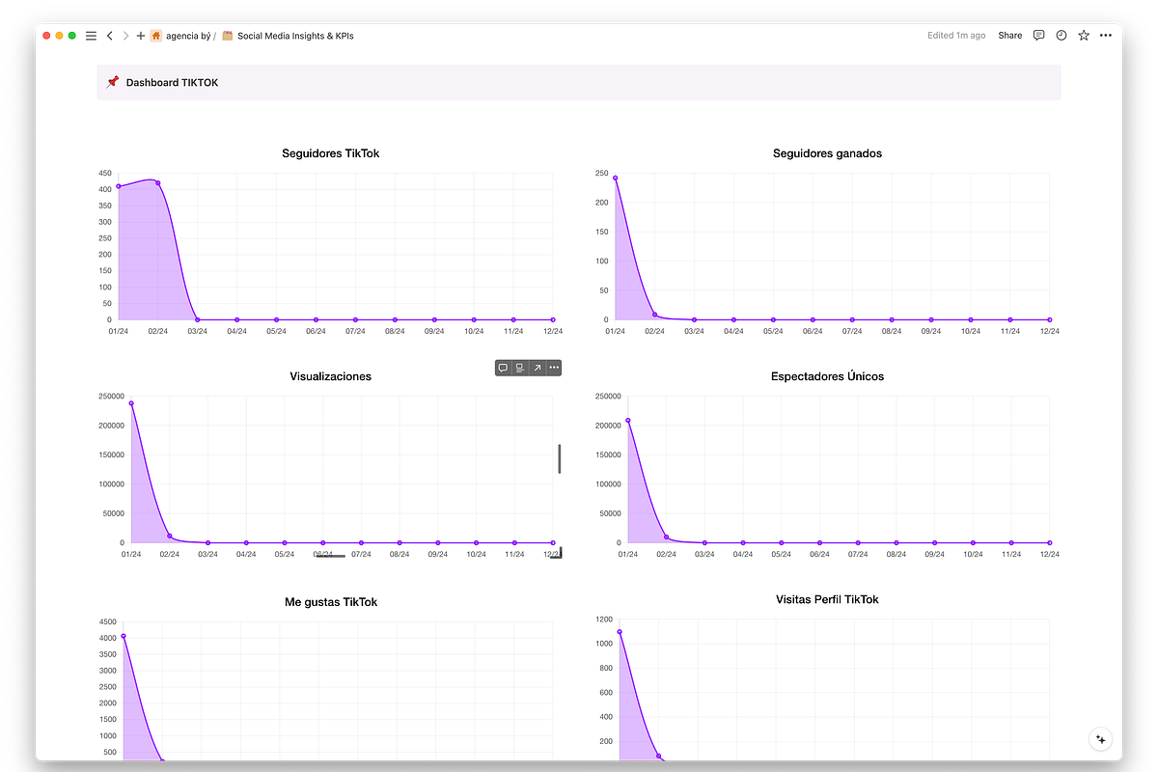Image resolution: width=1158 pixels, height=772 pixels.
Task: Open page history via the clock icon
Action: click(1061, 36)
